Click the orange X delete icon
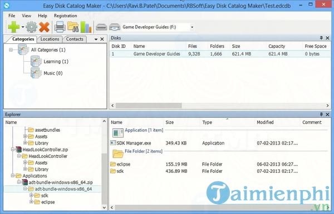The height and width of the screenshot is (214, 334). pyautogui.click(x=45, y=27)
